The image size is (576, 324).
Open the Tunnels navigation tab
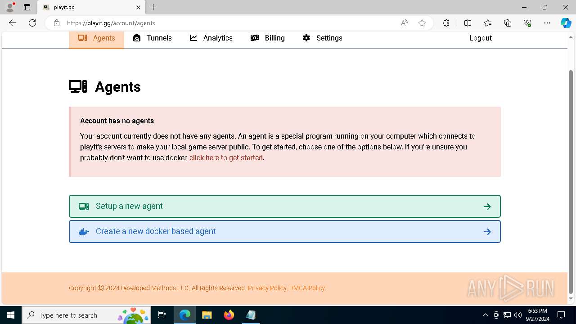[153, 38]
